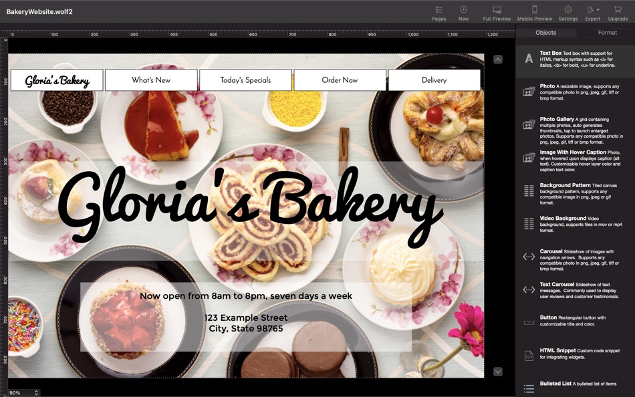Screen dimensions: 635x397
Task: Switch to the Format tab
Action: point(607,32)
